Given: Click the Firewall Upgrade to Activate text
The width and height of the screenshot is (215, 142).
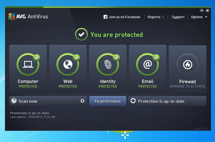Looking at the screenshot, I should [188, 86].
